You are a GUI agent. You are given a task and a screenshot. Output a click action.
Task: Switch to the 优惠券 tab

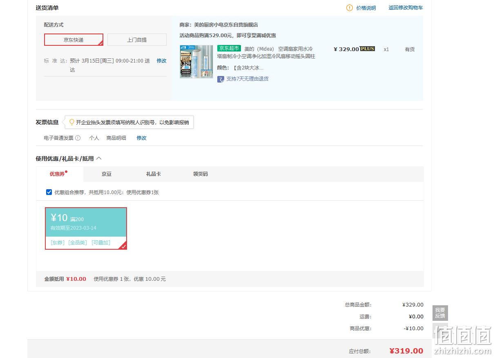point(60,174)
